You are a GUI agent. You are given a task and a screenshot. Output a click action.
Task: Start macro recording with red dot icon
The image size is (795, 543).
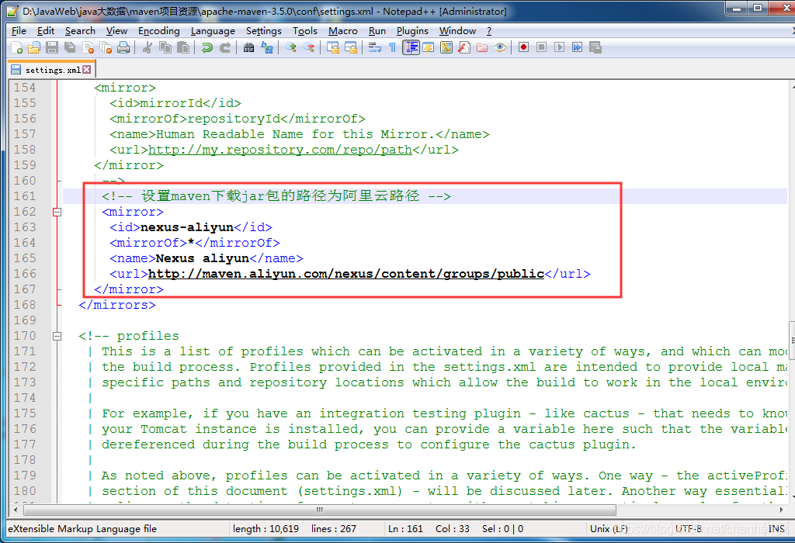pos(524,47)
